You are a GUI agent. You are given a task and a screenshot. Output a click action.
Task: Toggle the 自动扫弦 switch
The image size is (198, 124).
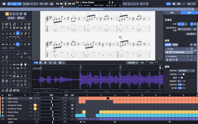click(180, 84)
